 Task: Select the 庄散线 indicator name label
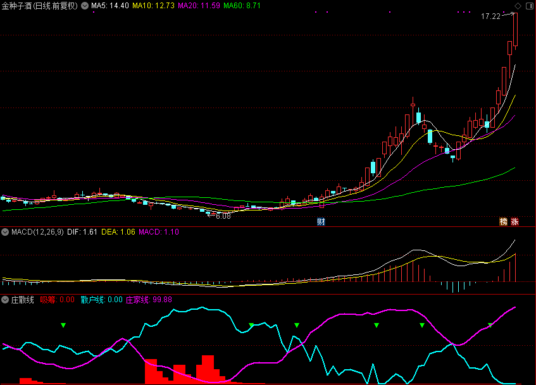tap(22, 300)
